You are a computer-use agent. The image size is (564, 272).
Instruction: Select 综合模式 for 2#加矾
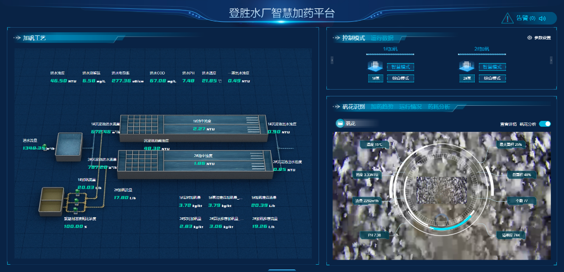coord(492,78)
